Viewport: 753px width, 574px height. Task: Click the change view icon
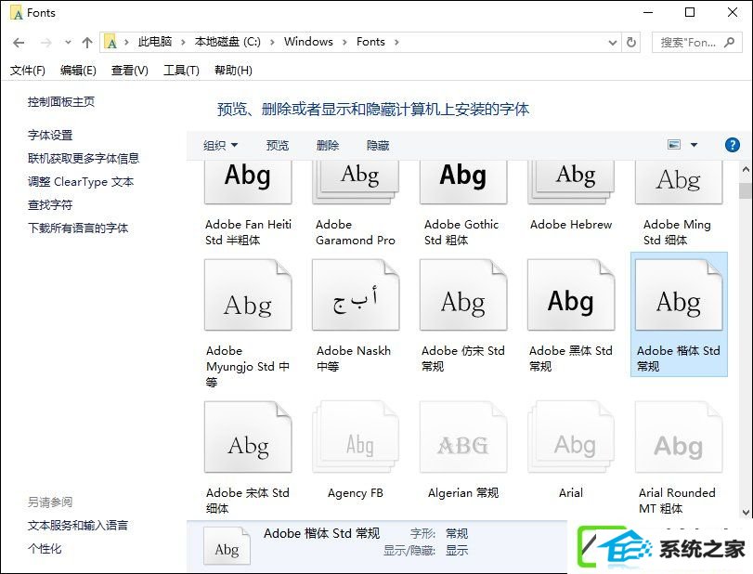tap(674, 145)
